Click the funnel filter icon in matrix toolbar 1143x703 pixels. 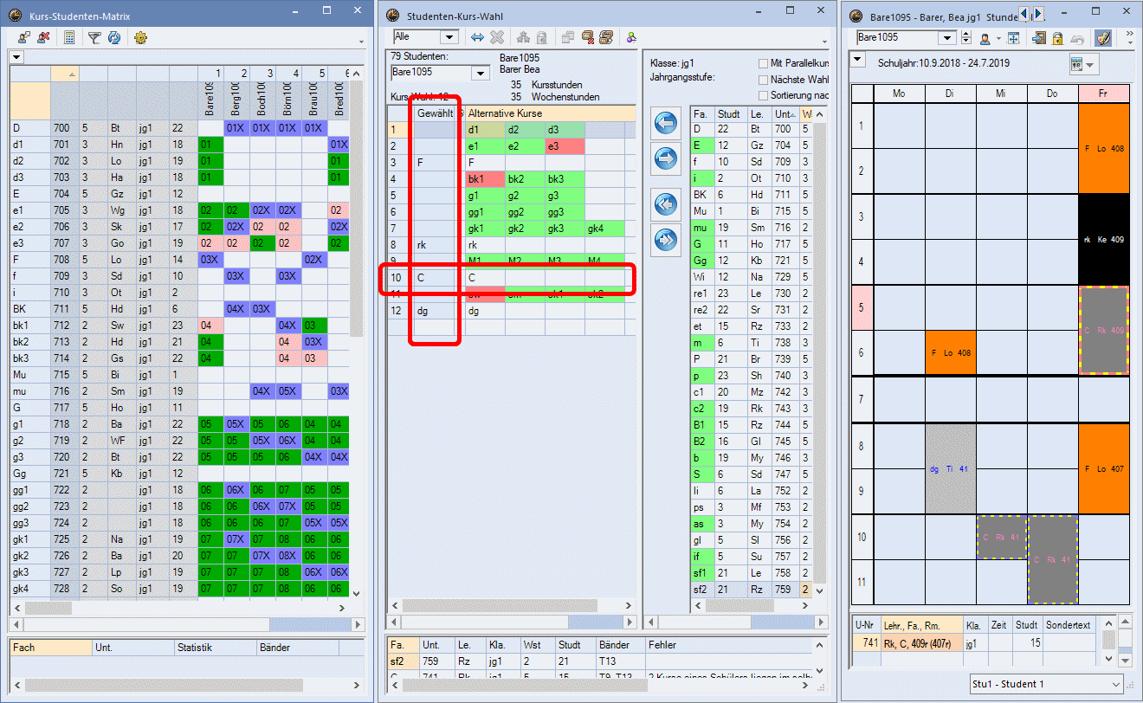pyautogui.click(x=94, y=38)
